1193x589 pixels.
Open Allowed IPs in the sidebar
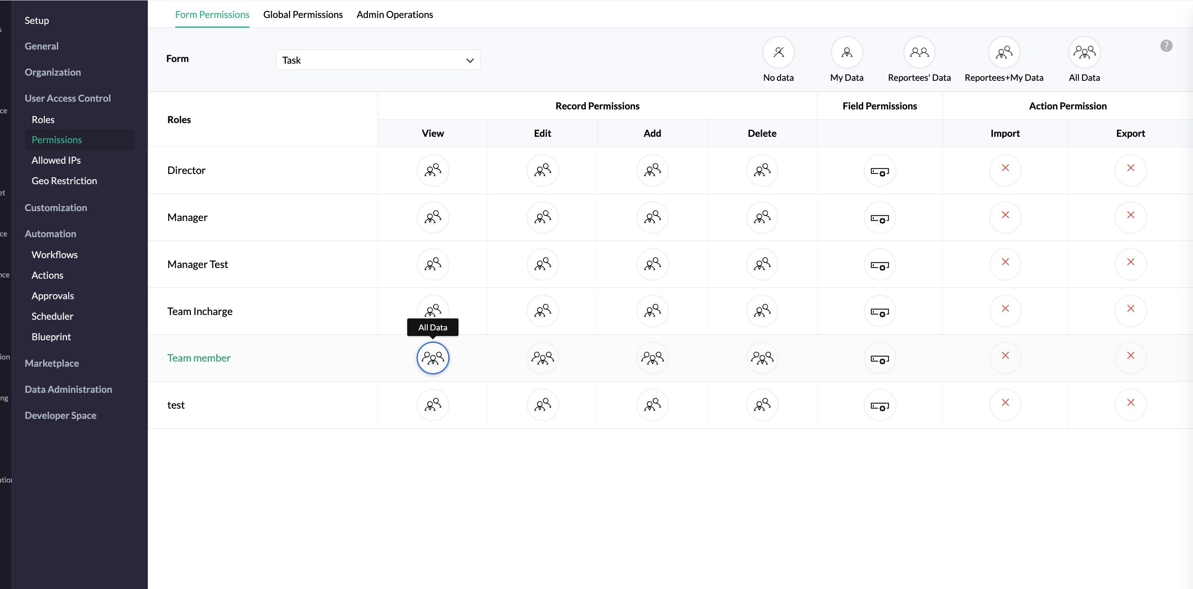pos(56,160)
